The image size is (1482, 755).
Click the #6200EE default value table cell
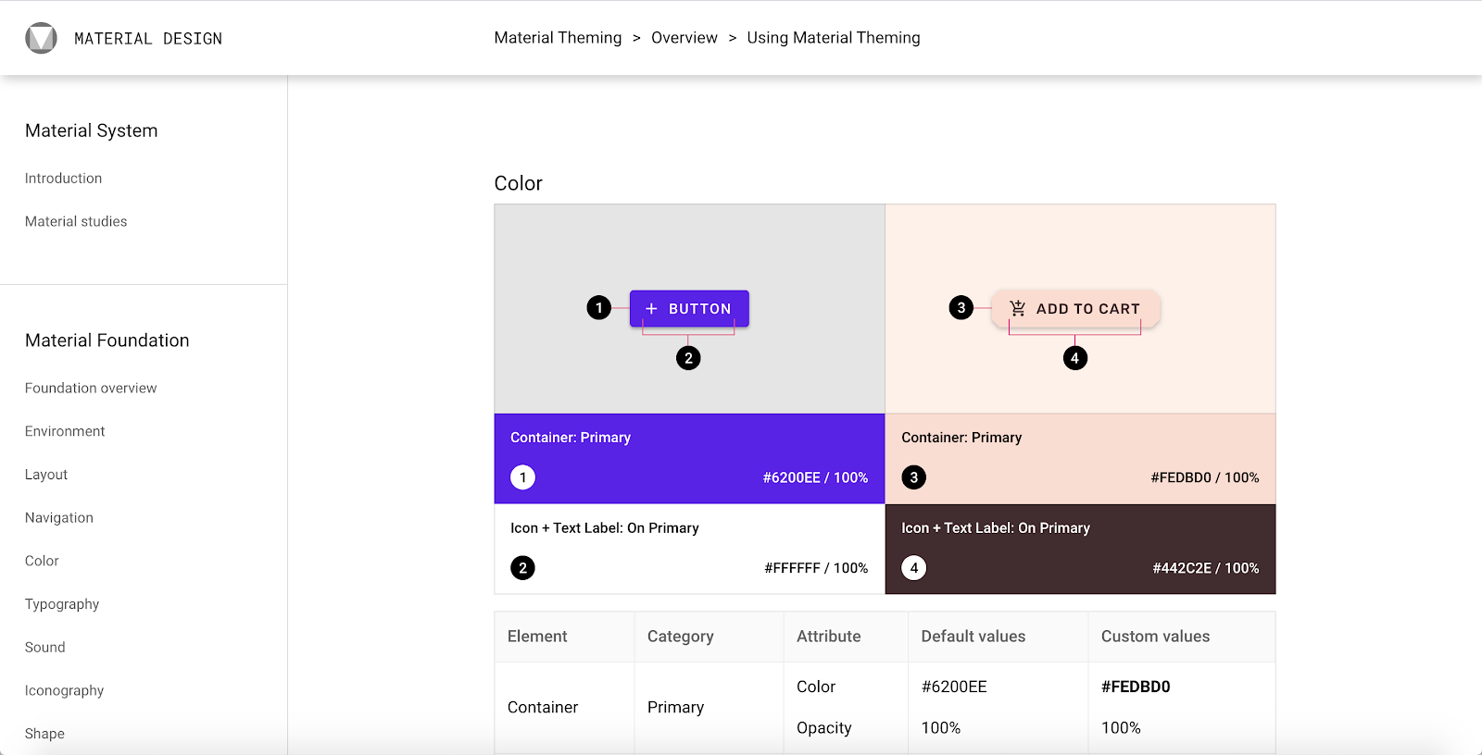[x=954, y=687]
